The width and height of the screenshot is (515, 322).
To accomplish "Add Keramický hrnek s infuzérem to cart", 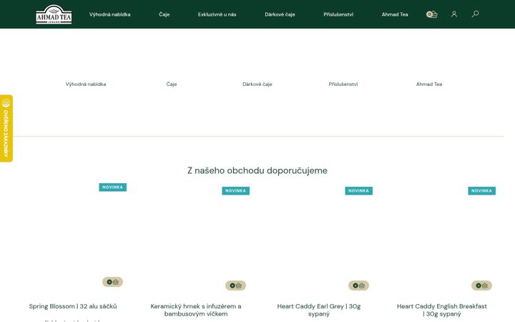I will [x=235, y=286].
